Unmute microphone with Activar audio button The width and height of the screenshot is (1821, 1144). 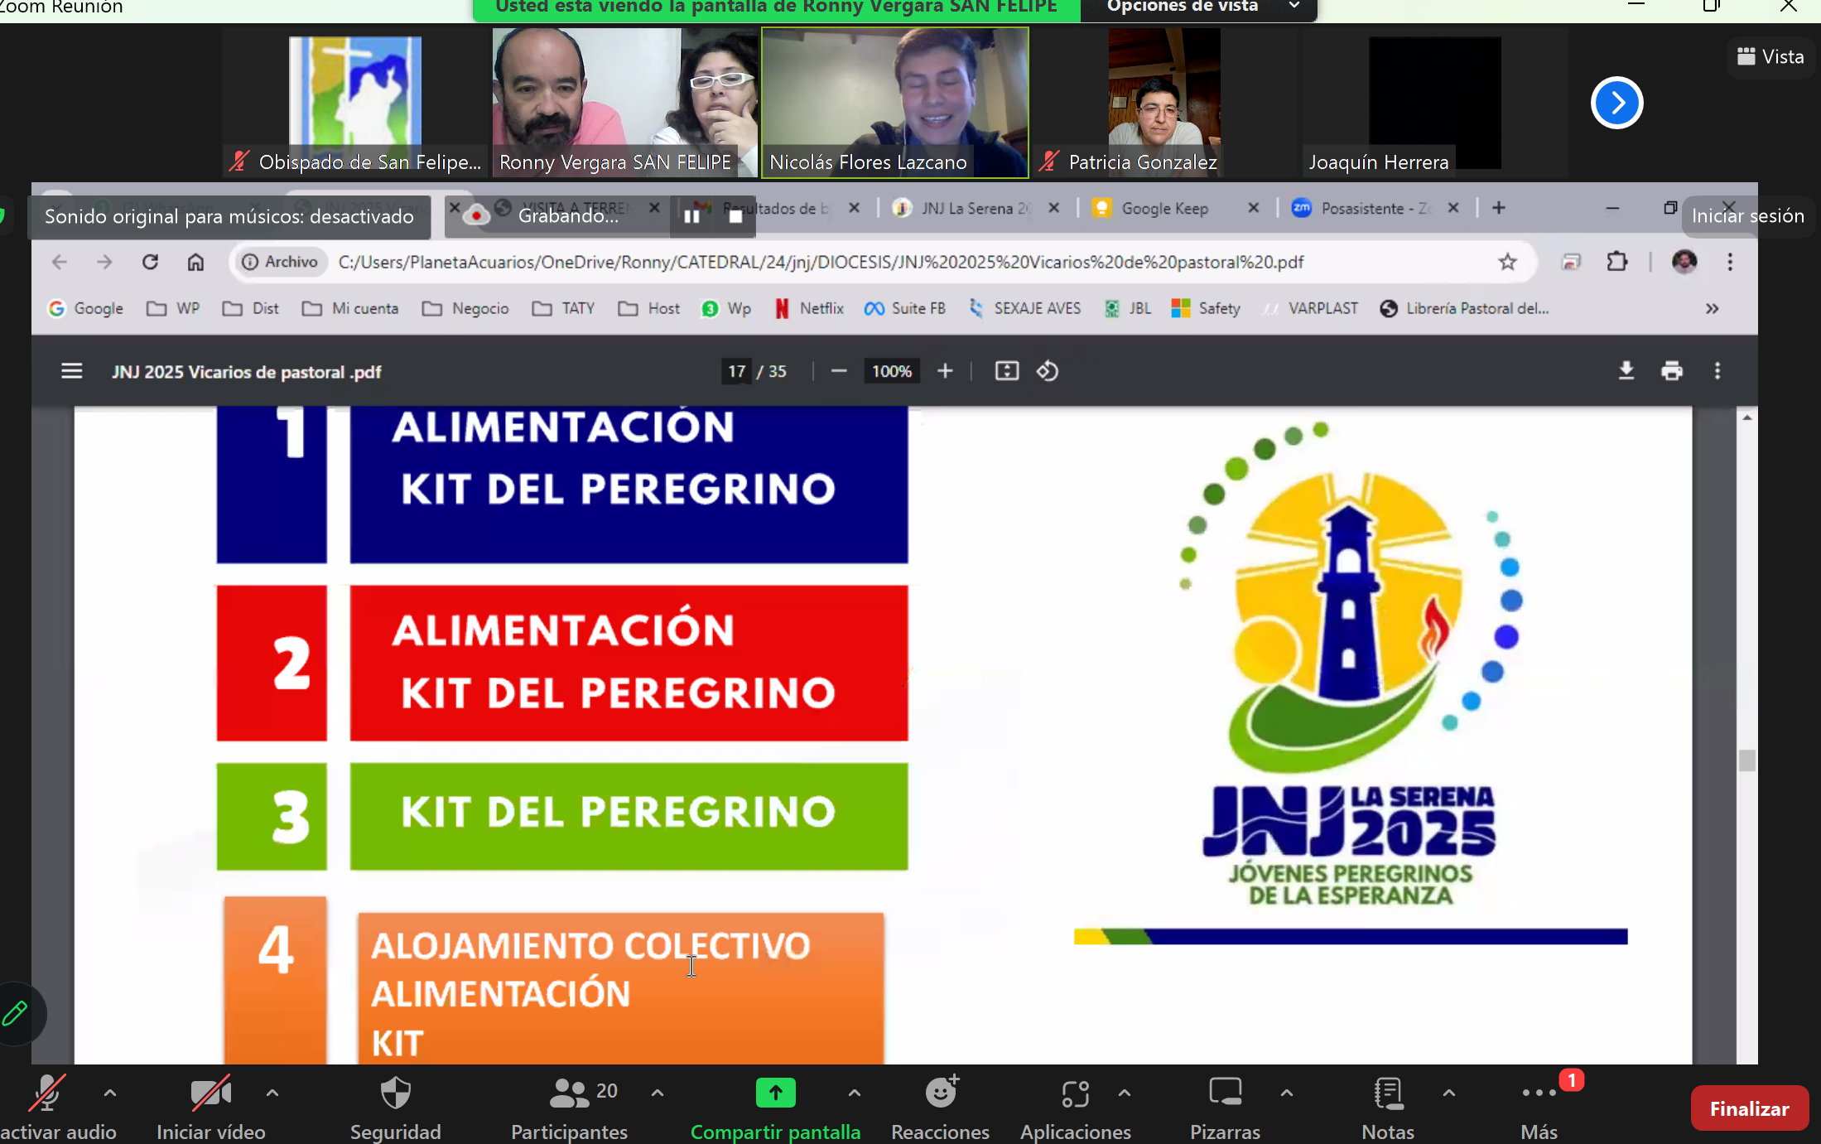point(56,1108)
